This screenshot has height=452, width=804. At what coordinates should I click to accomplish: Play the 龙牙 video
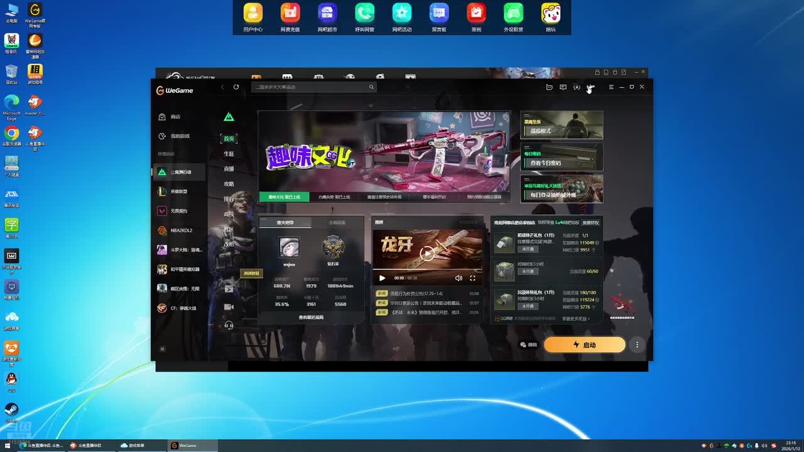click(382, 278)
